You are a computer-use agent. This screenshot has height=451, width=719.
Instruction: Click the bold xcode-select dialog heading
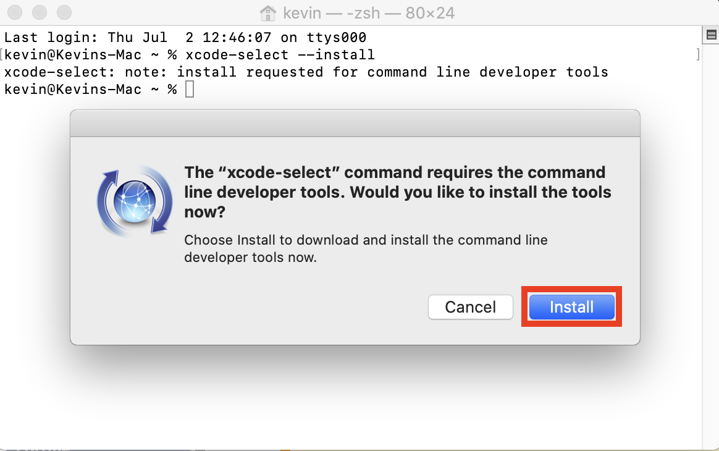click(x=398, y=192)
